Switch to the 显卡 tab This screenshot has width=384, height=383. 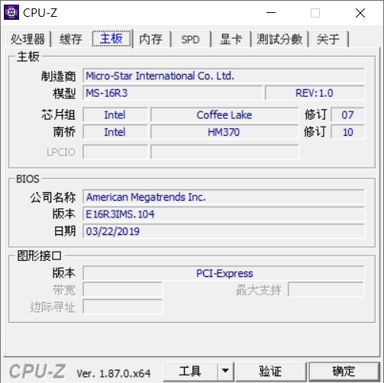231,39
